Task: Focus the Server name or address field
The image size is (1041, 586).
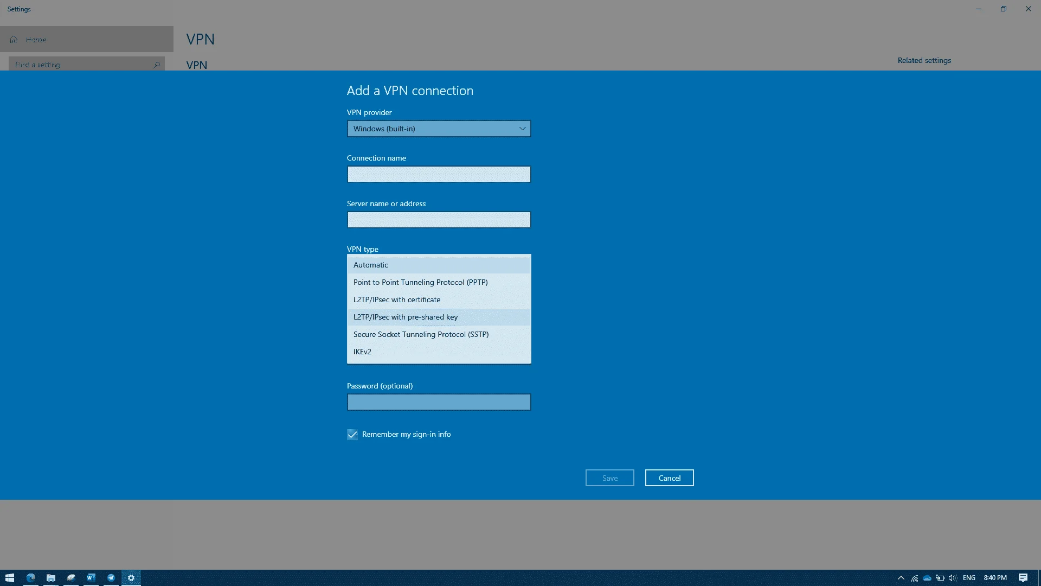Action: coord(439,220)
